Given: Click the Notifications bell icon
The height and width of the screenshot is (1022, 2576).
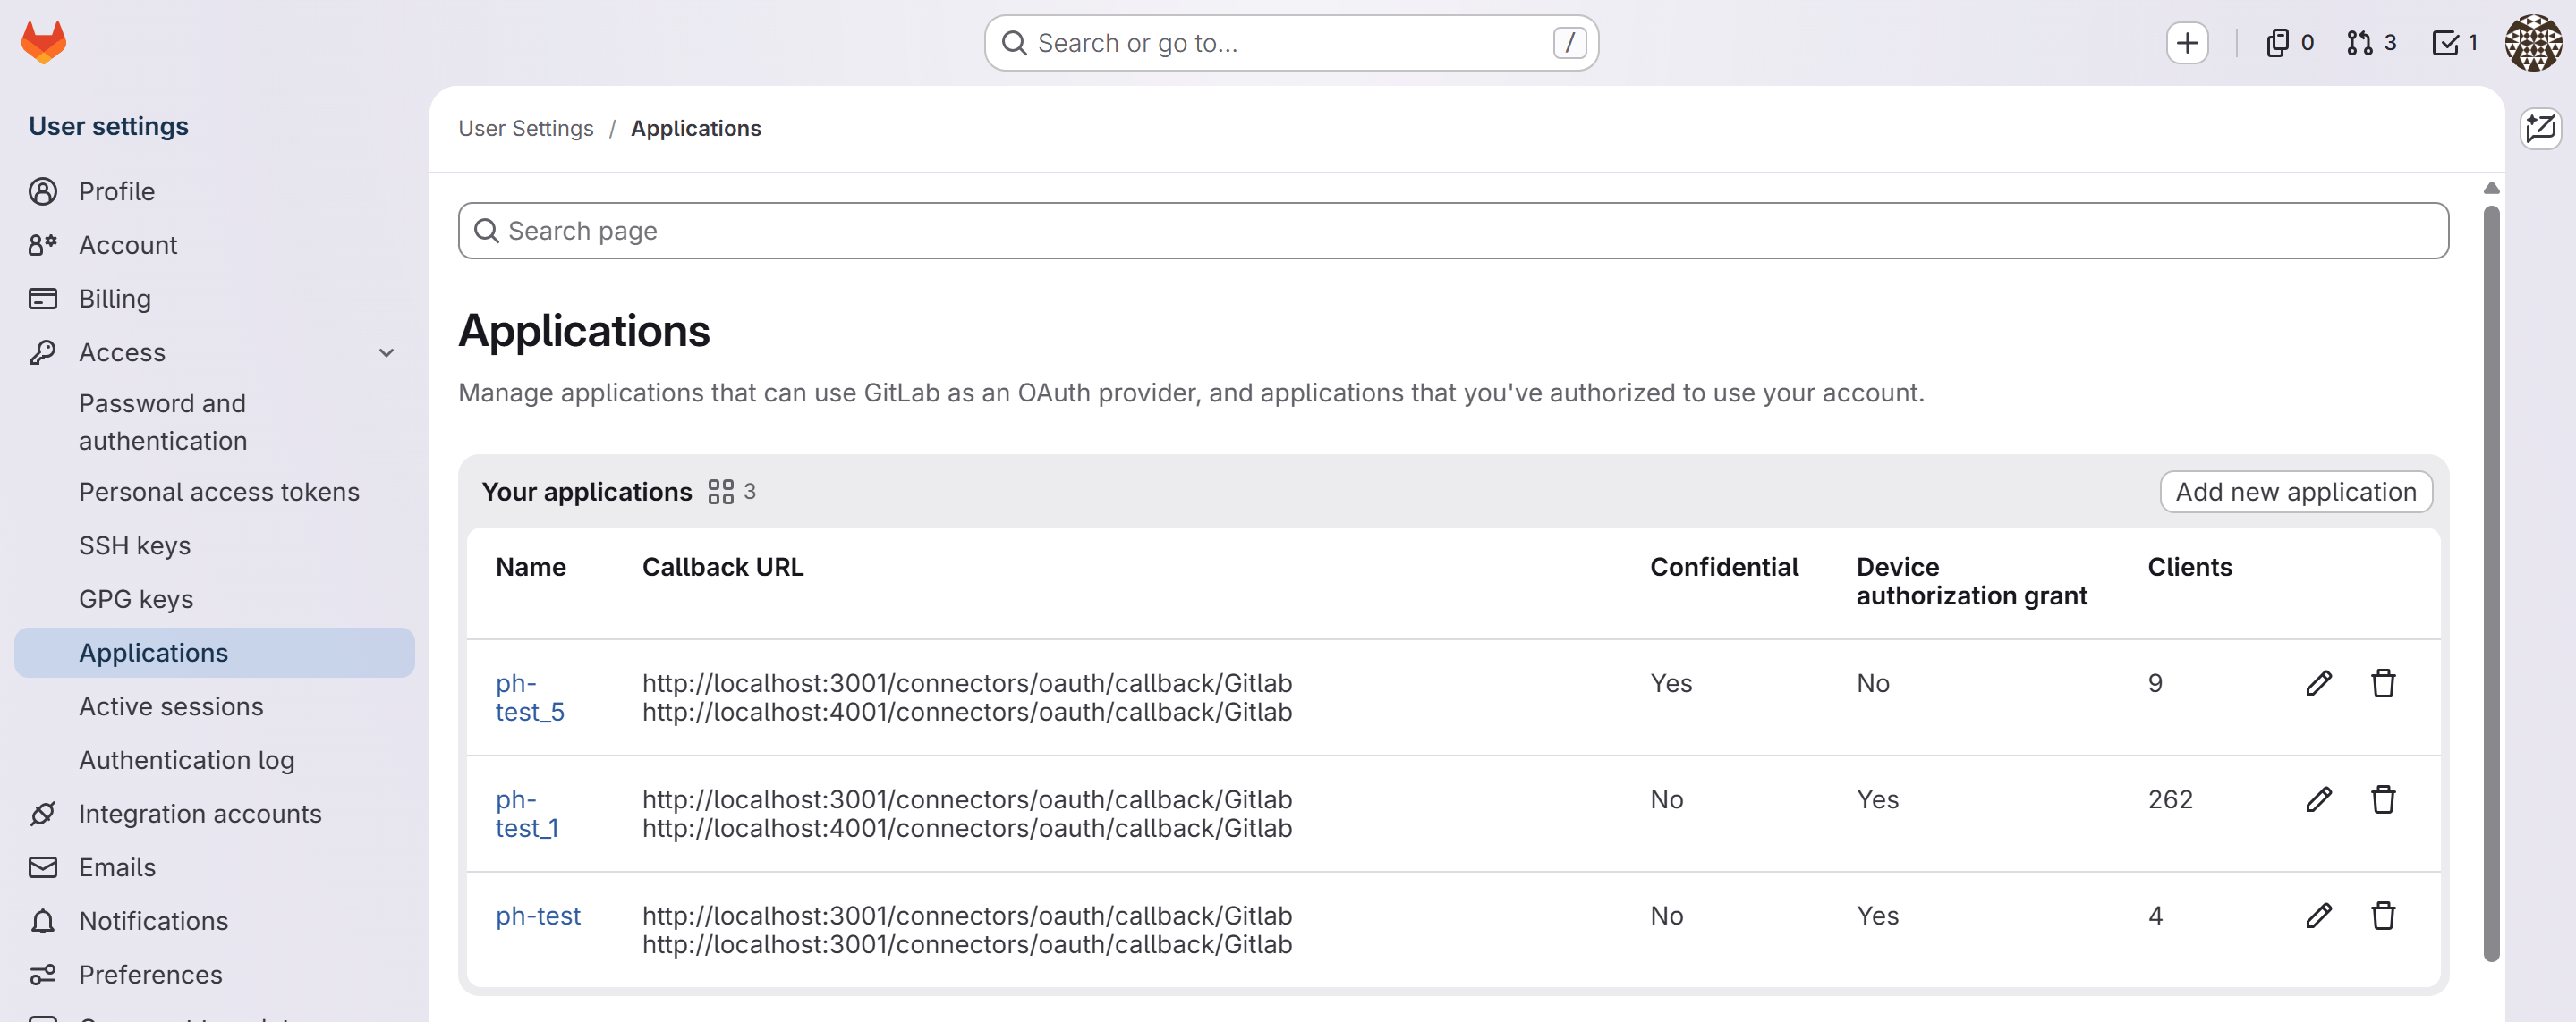Looking at the screenshot, I should [x=43, y=921].
